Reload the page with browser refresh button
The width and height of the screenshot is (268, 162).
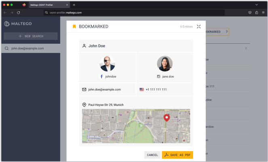(18, 12)
